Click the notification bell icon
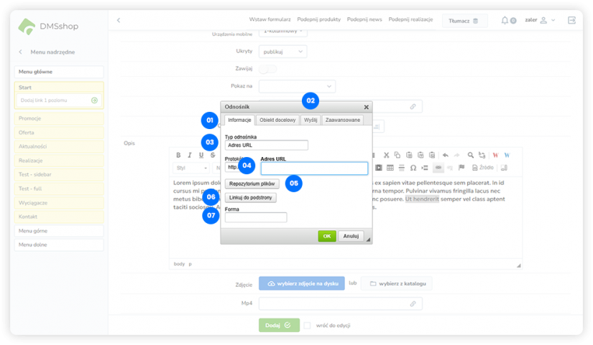Screen dimensions: 593x345 click(505, 21)
